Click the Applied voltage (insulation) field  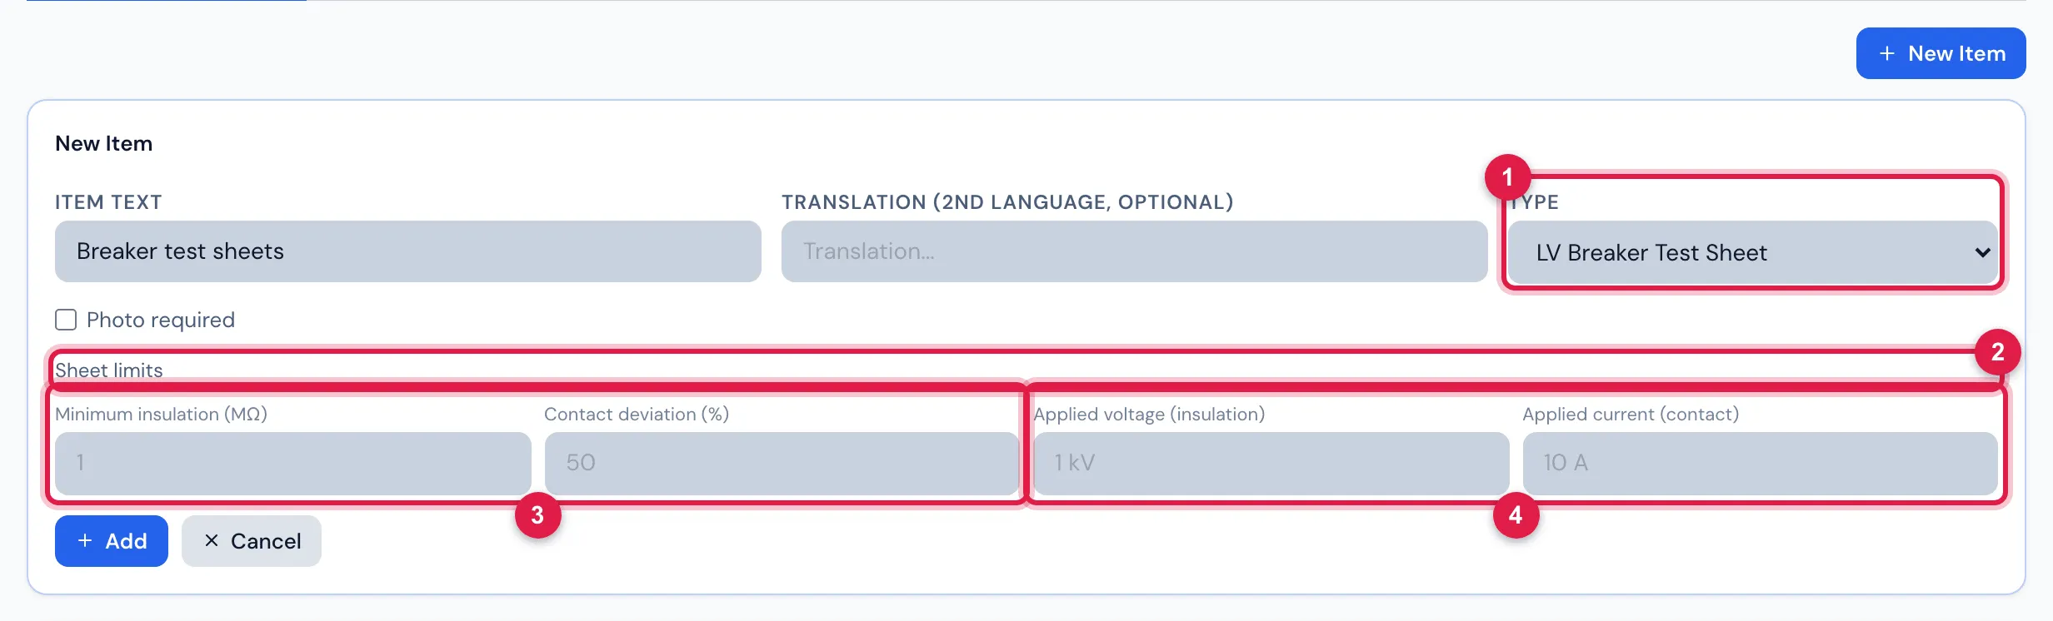[1271, 463]
